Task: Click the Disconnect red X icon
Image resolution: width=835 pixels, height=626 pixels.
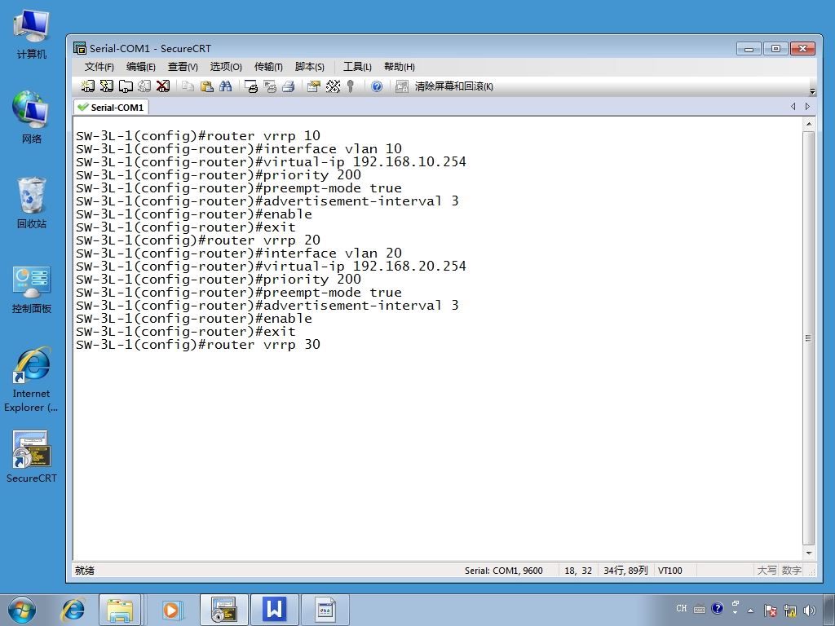Action: (x=163, y=86)
